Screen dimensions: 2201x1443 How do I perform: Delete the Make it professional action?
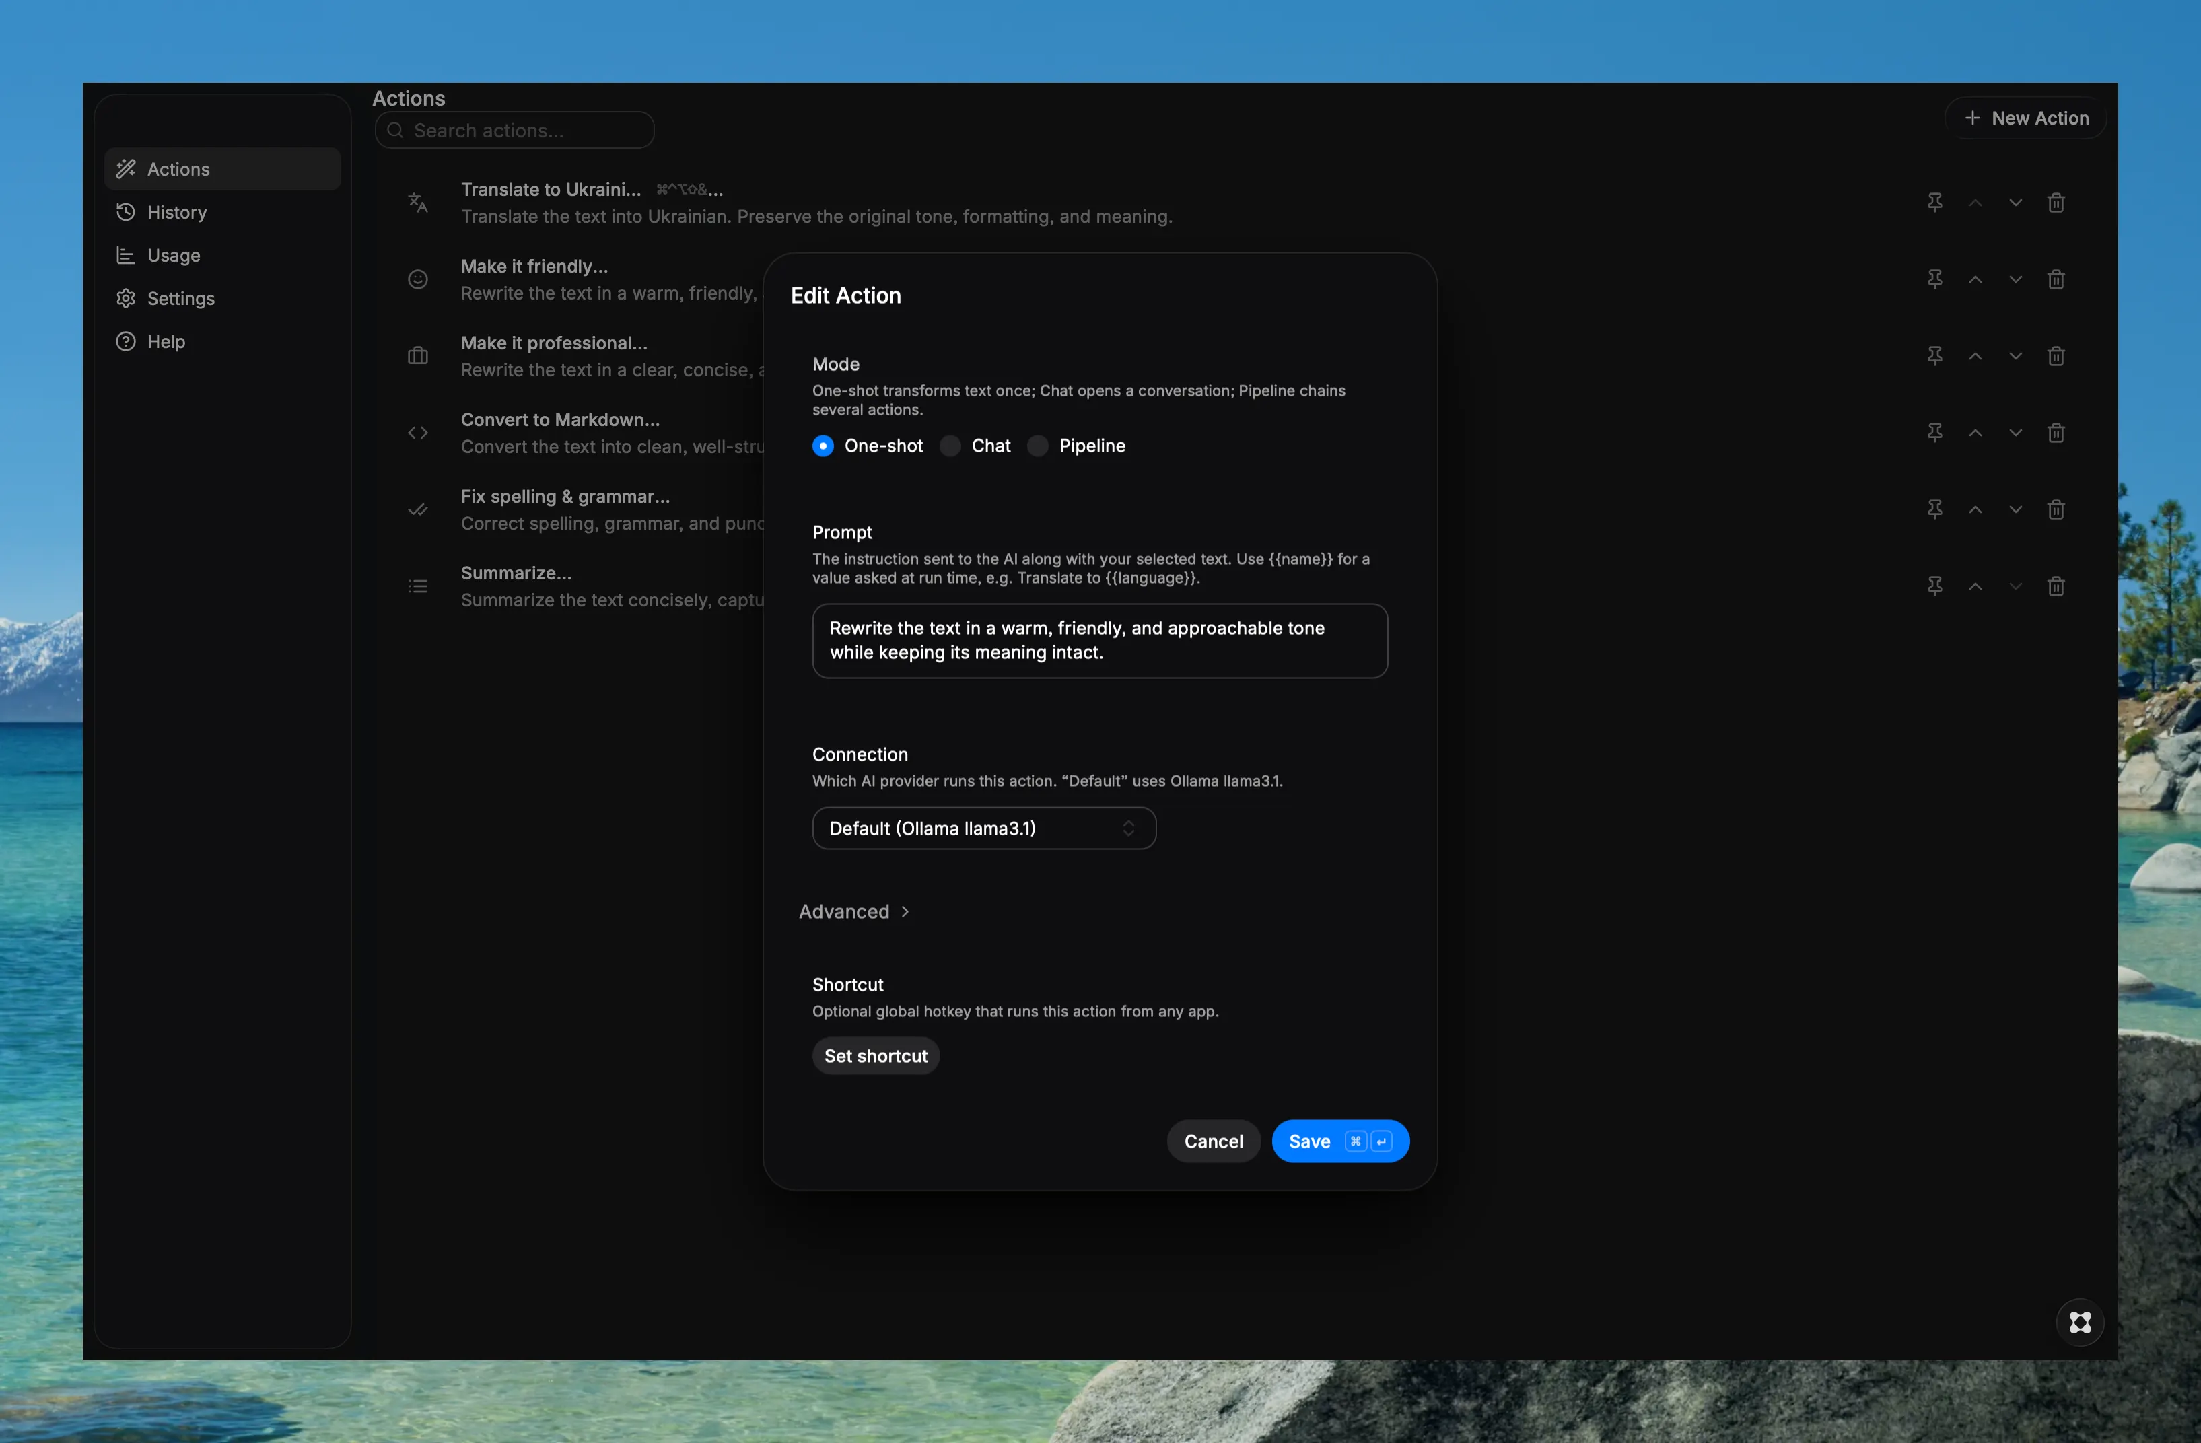tap(2056, 356)
